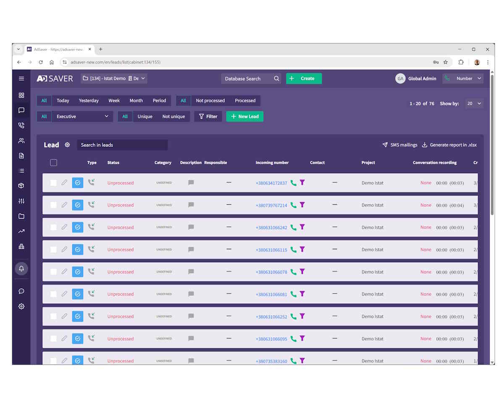Open the hamburger menu in sidebar
504x404 pixels.
click(x=21, y=78)
